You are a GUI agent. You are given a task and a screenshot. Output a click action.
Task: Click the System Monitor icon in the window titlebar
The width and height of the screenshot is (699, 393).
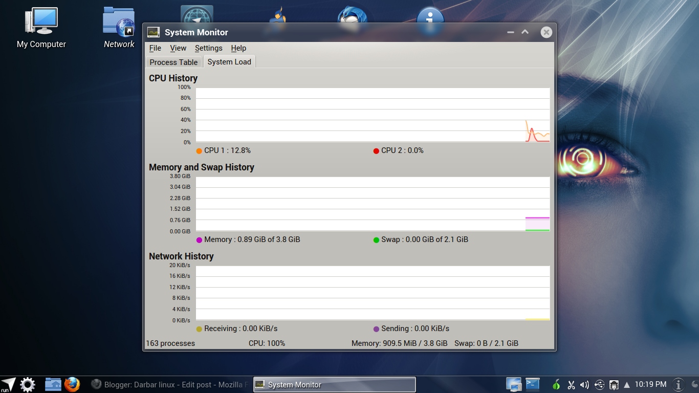coord(153,32)
